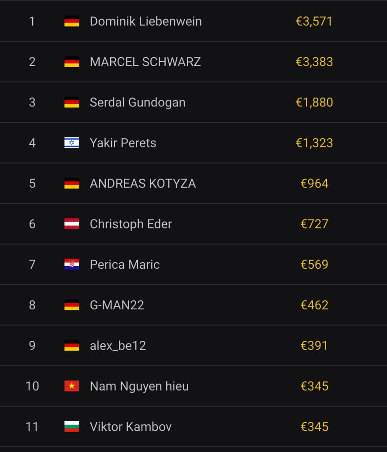This screenshot has height=452, width=387.
Task: Select the player name Yakir Perets
Action: [x=123, y=143]
